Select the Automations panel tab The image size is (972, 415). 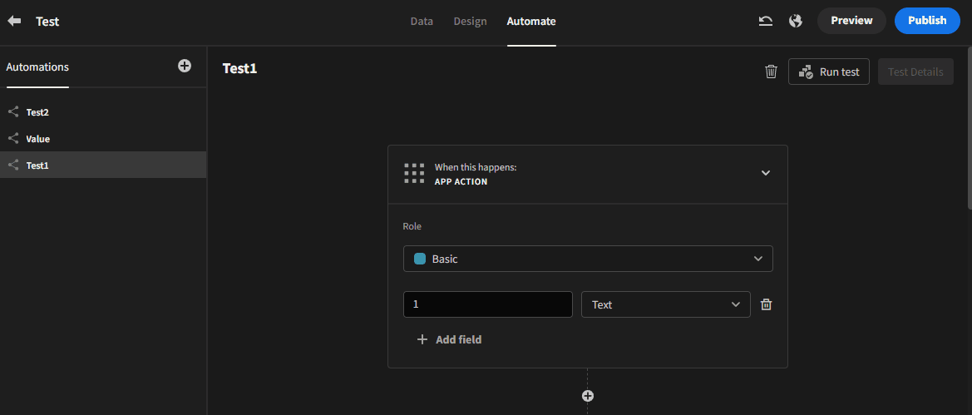click(x=37, y=67)
